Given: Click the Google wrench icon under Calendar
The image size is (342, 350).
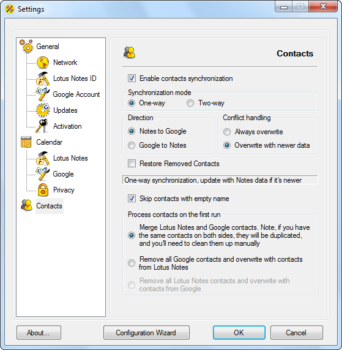Looking at the screenshot, I should coord(43,174).
